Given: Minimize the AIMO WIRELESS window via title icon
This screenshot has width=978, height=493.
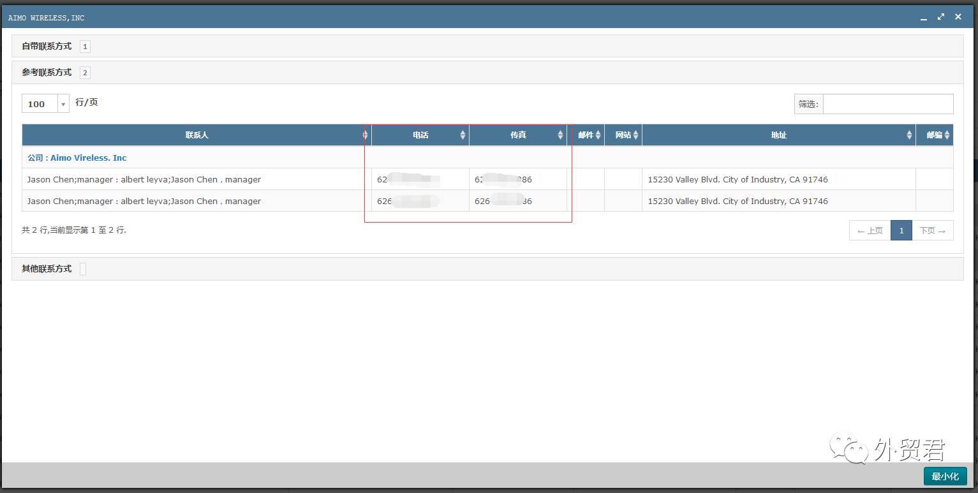Looking at the screenshot, I should (924, 18).
